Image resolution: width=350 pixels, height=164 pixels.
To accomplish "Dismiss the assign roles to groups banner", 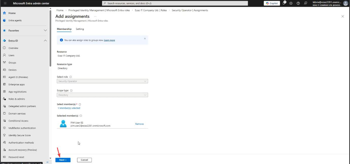I will click(x=145, y=39).
